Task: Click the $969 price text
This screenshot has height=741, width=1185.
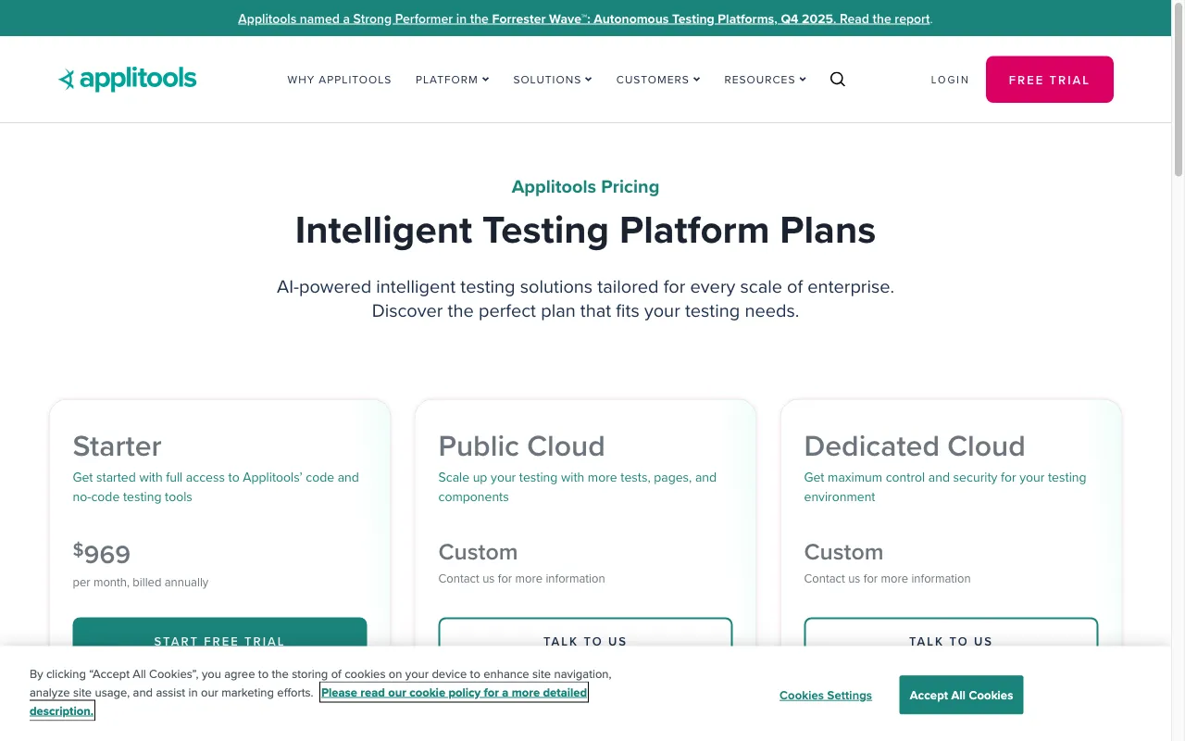Action: pyautogui.click(x=102, y=554)
